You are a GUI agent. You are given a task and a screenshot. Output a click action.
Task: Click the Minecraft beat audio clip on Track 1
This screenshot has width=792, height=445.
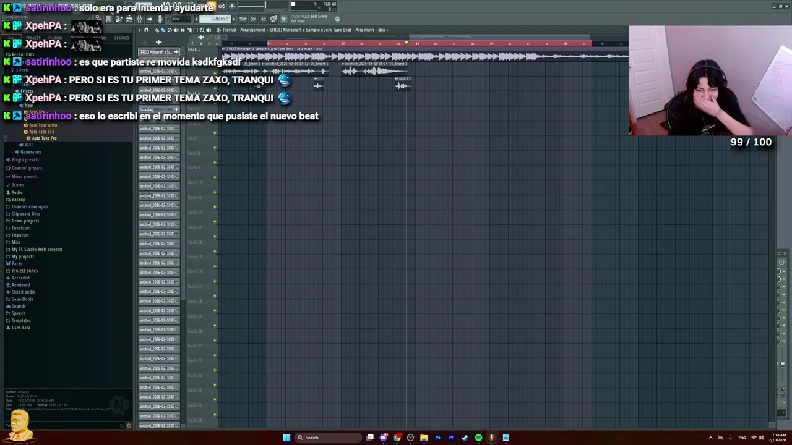point(425,54)
